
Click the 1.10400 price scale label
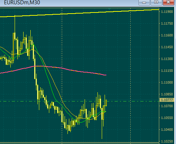[x=167, y=130]
